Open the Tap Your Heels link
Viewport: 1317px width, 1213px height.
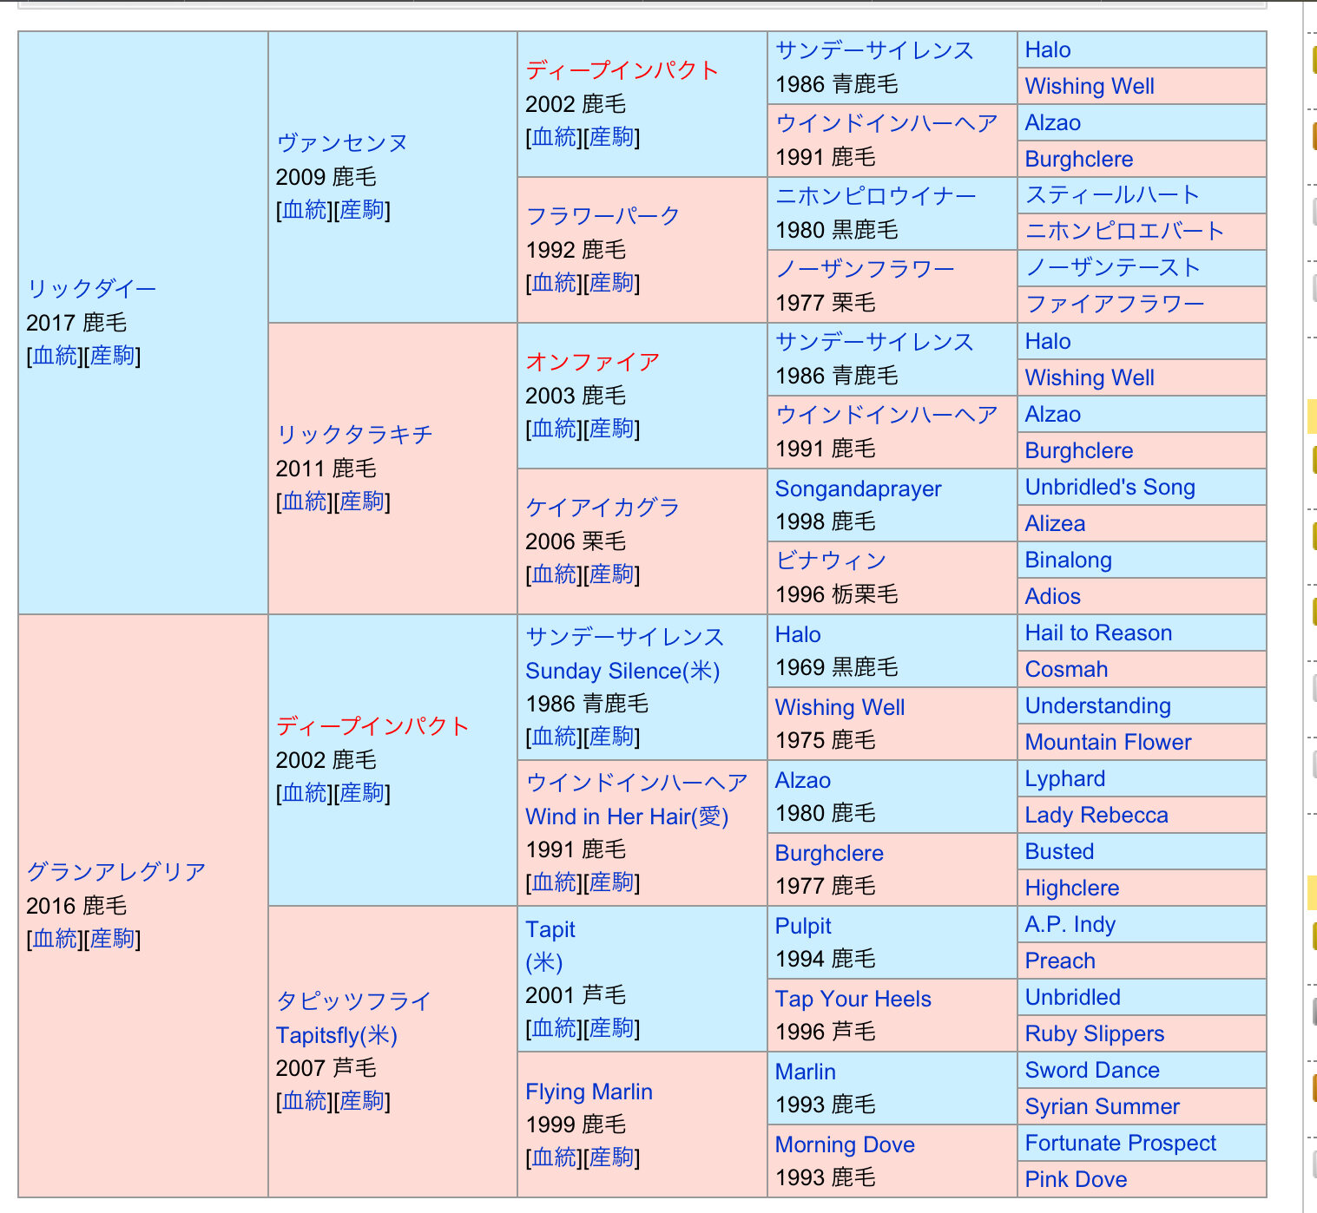click(853, 999)
